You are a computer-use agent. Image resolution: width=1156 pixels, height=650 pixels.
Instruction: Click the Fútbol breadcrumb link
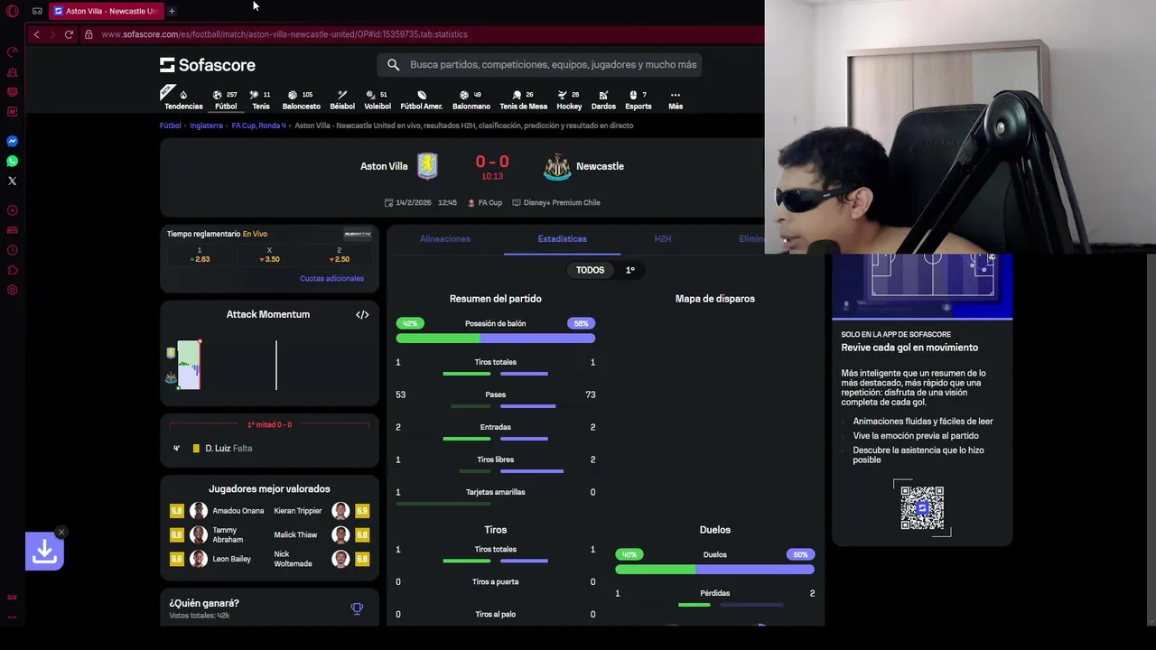[x=171, y=125]
